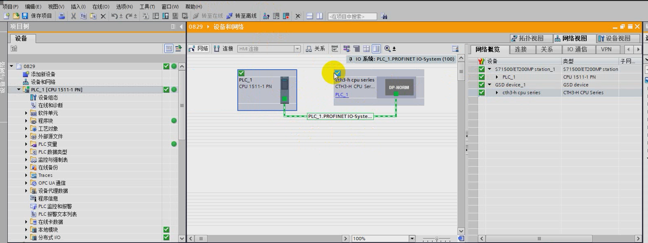This screenshot has height=243, width=648.
Task: Toggle the checkbox for the S71500/ET200MP station_1 row
Action: (x=482, y=69)
